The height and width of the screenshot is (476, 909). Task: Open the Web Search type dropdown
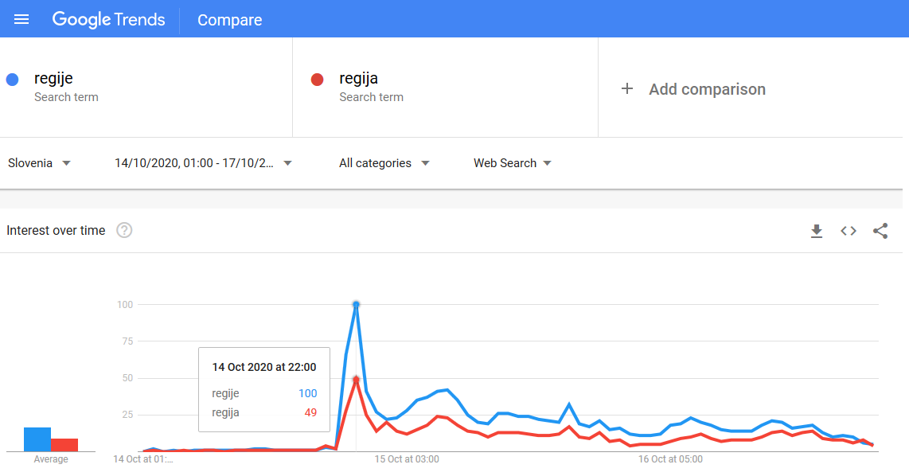coord(512,163)
